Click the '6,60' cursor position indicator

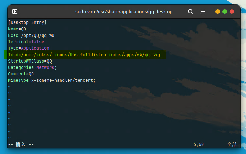(199, 144)
